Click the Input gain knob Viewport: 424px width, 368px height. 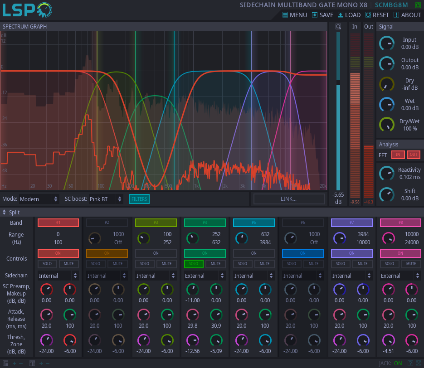pos(387,43)
